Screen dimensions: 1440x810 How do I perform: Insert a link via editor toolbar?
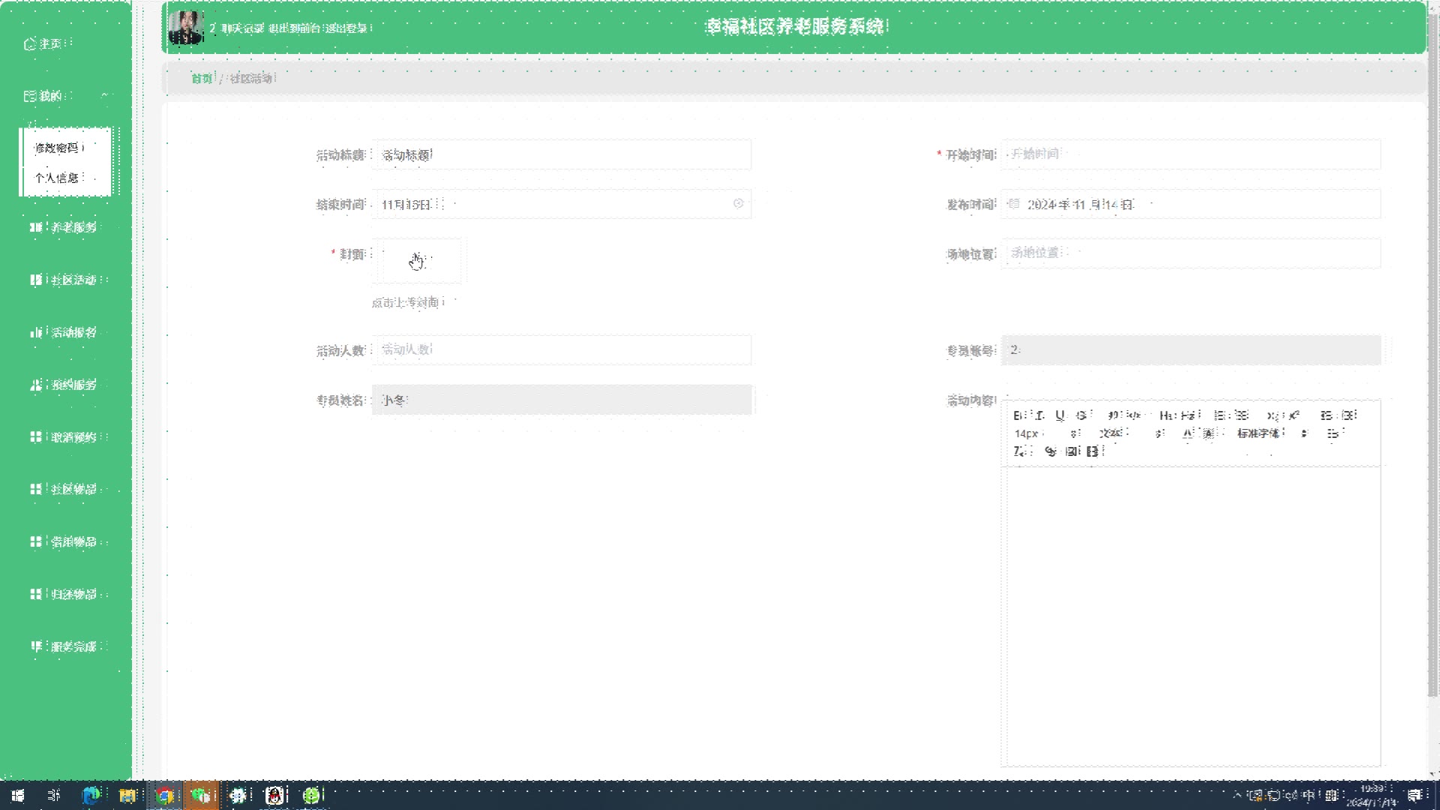pos(1051,451)
